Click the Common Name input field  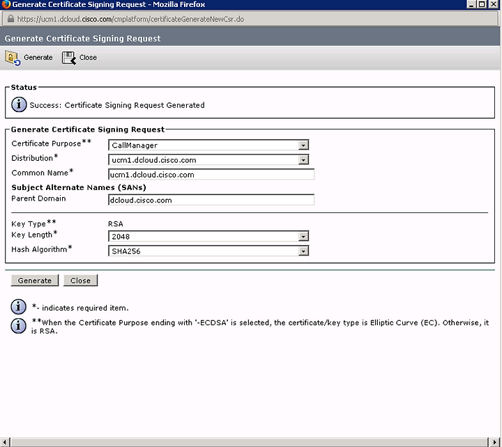pyautogui.click(x=211, y=175)
